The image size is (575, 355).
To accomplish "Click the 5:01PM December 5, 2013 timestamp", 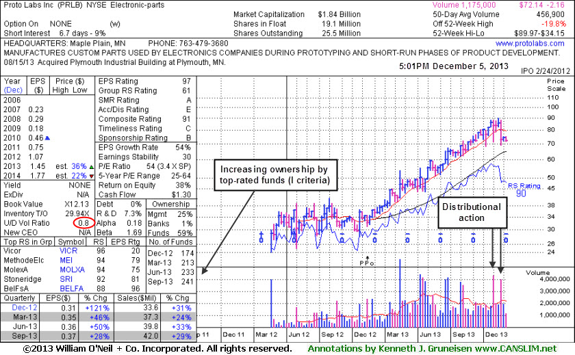I will click(x=454, y=66).
